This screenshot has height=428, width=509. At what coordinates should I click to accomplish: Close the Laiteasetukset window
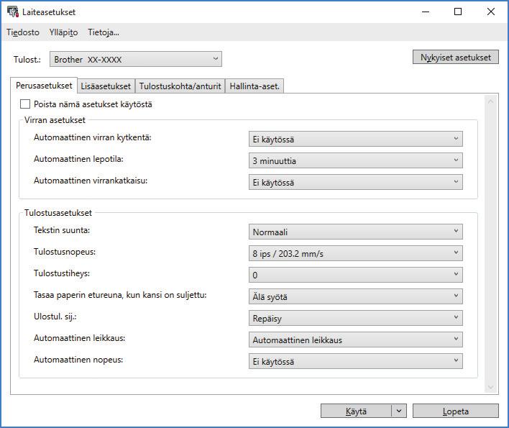(x=491, y=12)
